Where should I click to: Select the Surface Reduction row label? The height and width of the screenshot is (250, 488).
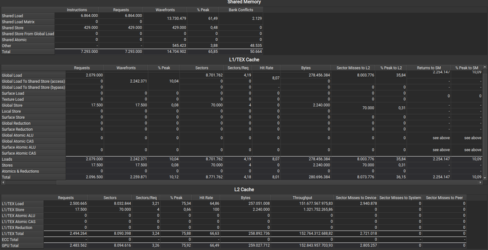[x=34, y=129]
